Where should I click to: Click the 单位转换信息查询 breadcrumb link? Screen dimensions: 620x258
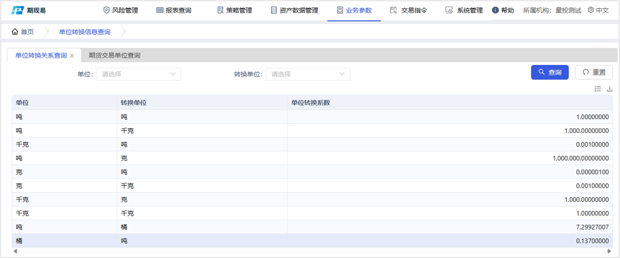85,32
